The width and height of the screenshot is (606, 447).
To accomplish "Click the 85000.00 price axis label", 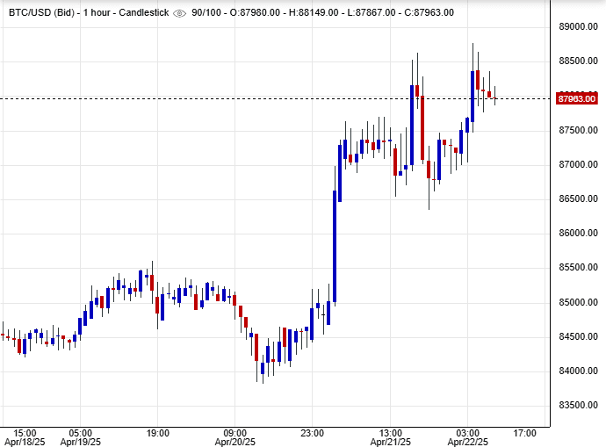I will pos(578,303).
